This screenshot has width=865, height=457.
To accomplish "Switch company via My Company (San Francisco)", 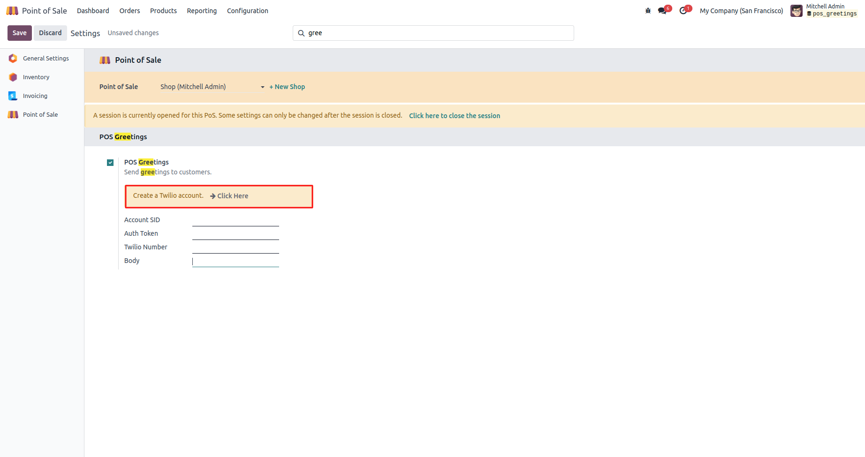I will [741, 10].
